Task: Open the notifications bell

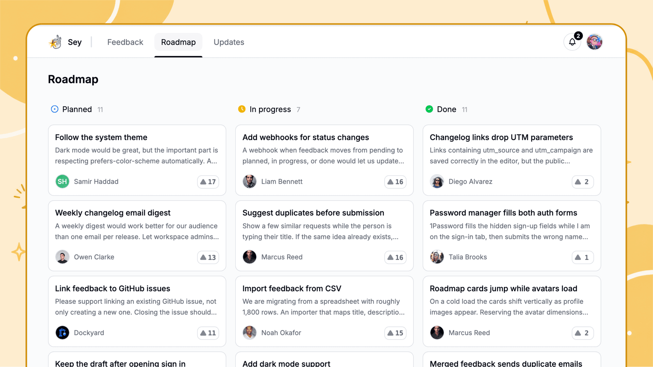Action: 572,42
